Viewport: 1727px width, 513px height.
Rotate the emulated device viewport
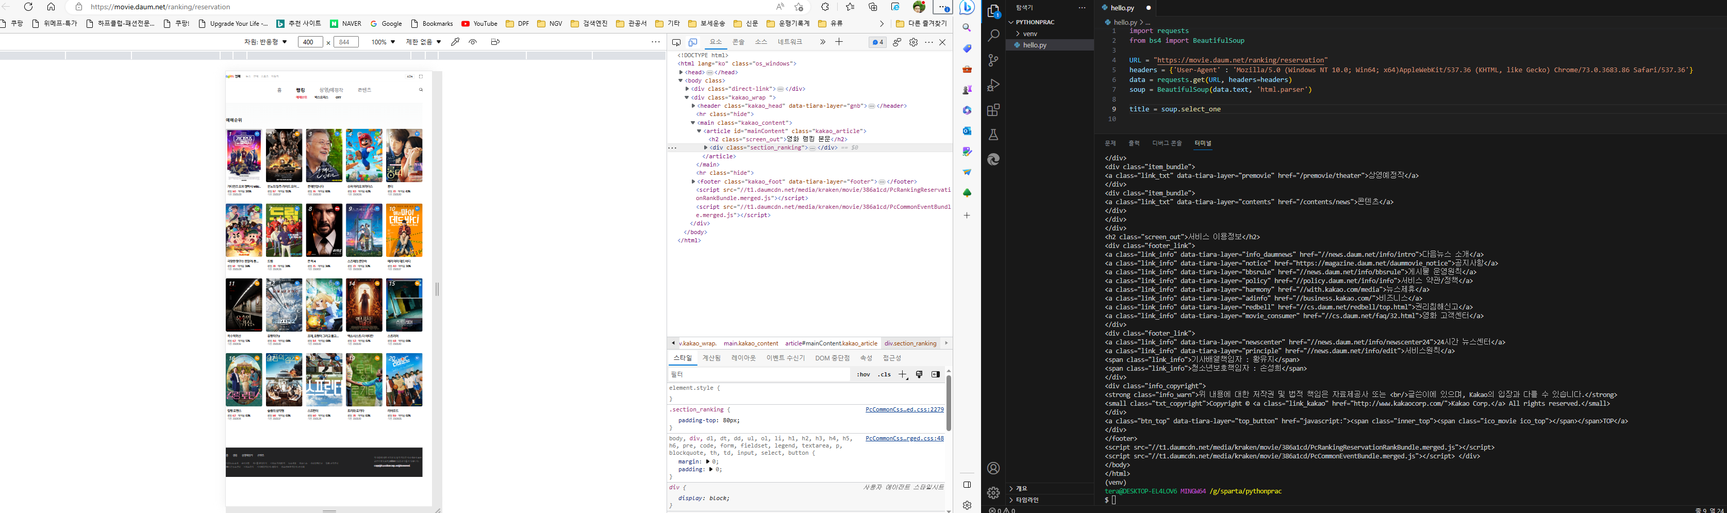click(x=495, y=42)
